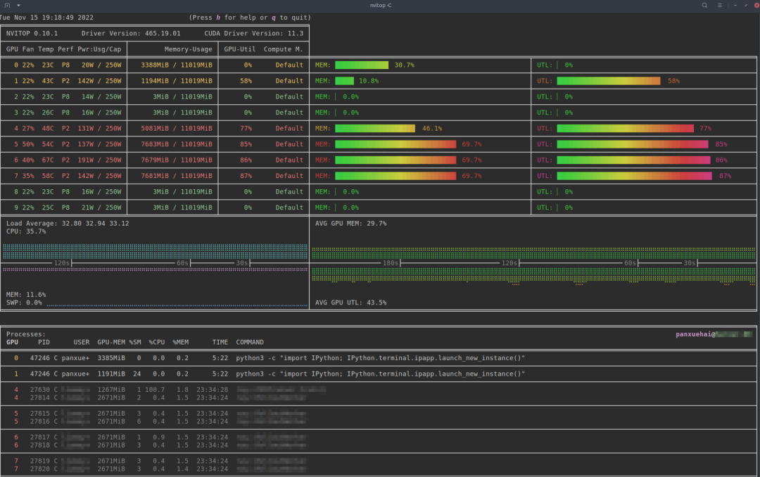The image size is (760, 477).
Task: Select the GPU 1 process row using 1191MiB
Action: 379,374
